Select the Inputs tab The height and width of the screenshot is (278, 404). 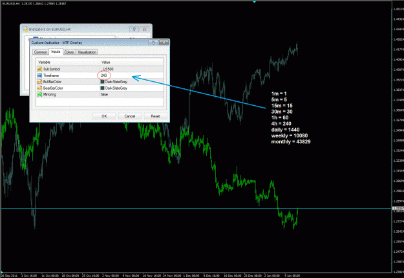(x=56, y=52)
